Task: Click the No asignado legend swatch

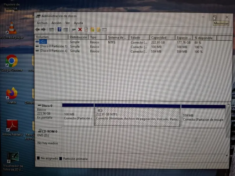Action: click(38, 158)
